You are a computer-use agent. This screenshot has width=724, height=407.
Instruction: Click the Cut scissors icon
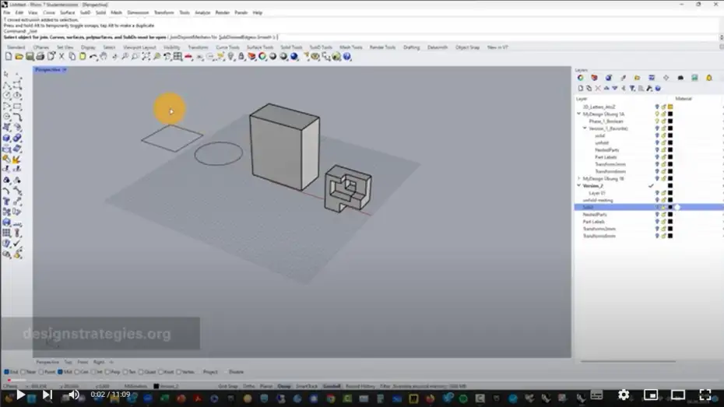click(x=62, y=56)
